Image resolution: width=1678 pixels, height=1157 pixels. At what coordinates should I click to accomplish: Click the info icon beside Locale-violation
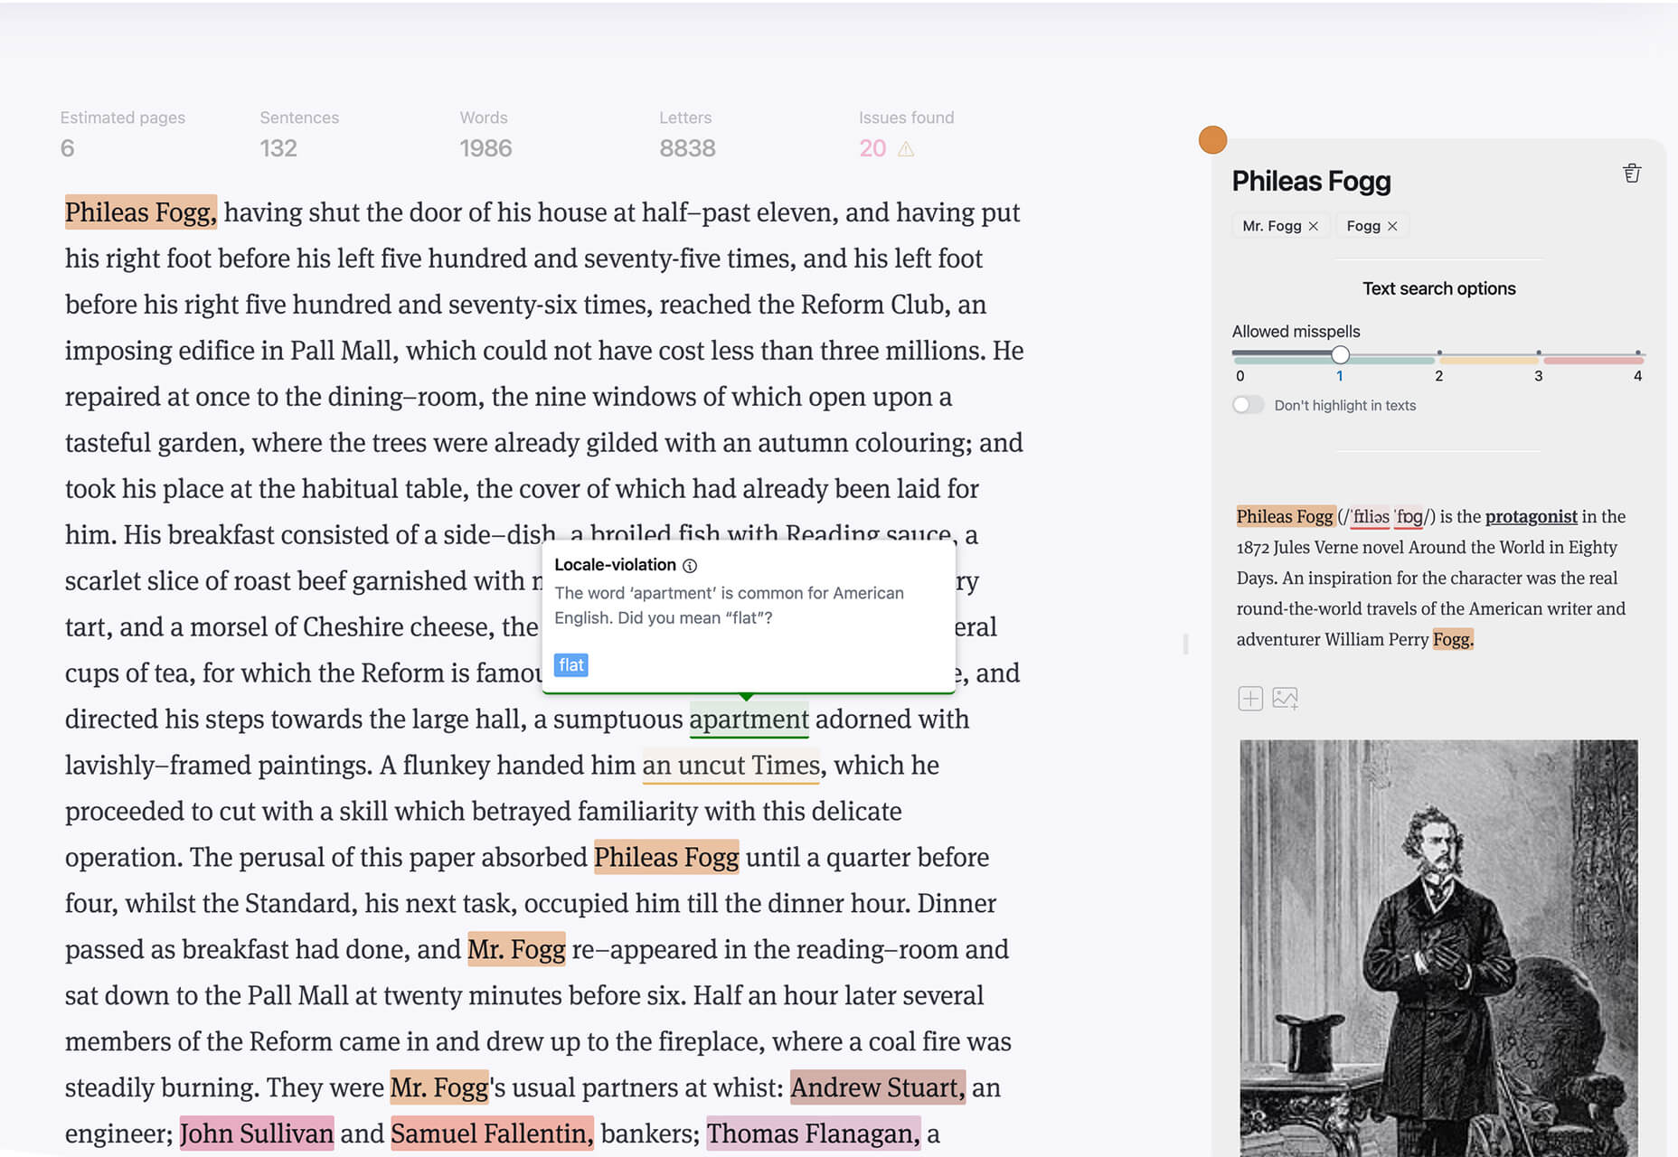tap(690, 566)
